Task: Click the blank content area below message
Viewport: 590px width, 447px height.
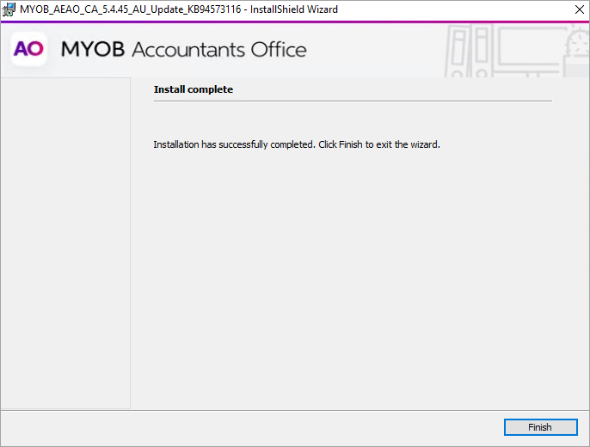Action: tap(353, 275)
